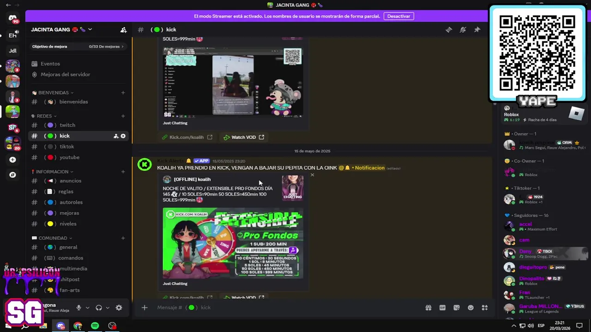Create channel in INFORMACION category

123,172
